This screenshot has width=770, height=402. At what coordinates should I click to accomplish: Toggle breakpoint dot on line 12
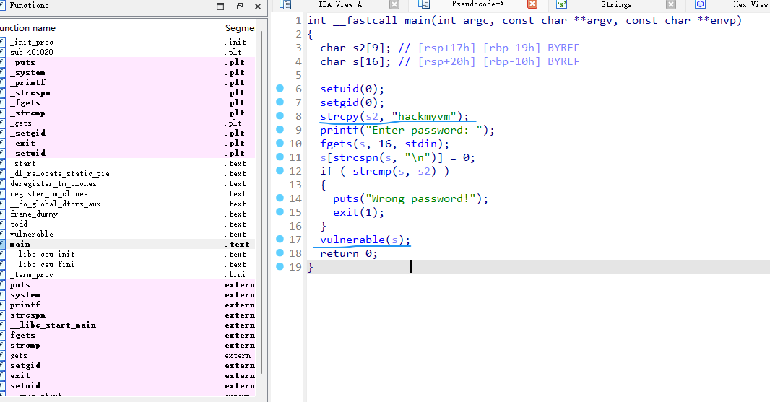pyautogui.click(x=280, y=171)
